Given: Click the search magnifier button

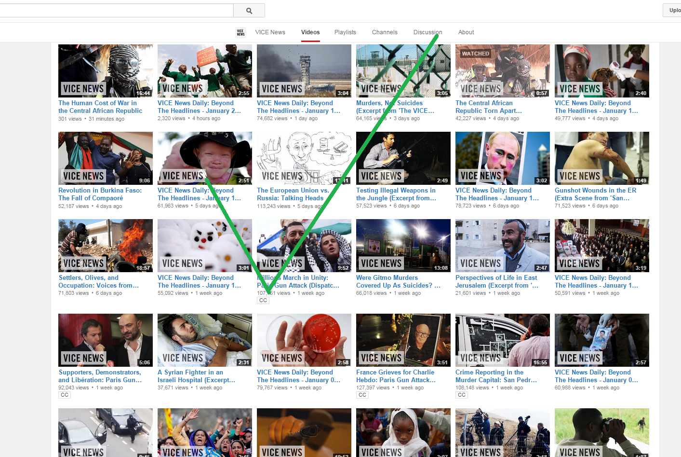Looking at the screenshot, I should 249,11.
